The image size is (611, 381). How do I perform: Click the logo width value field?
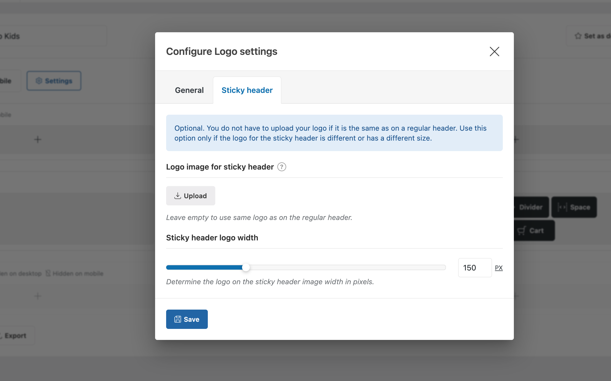pos(475,268)
